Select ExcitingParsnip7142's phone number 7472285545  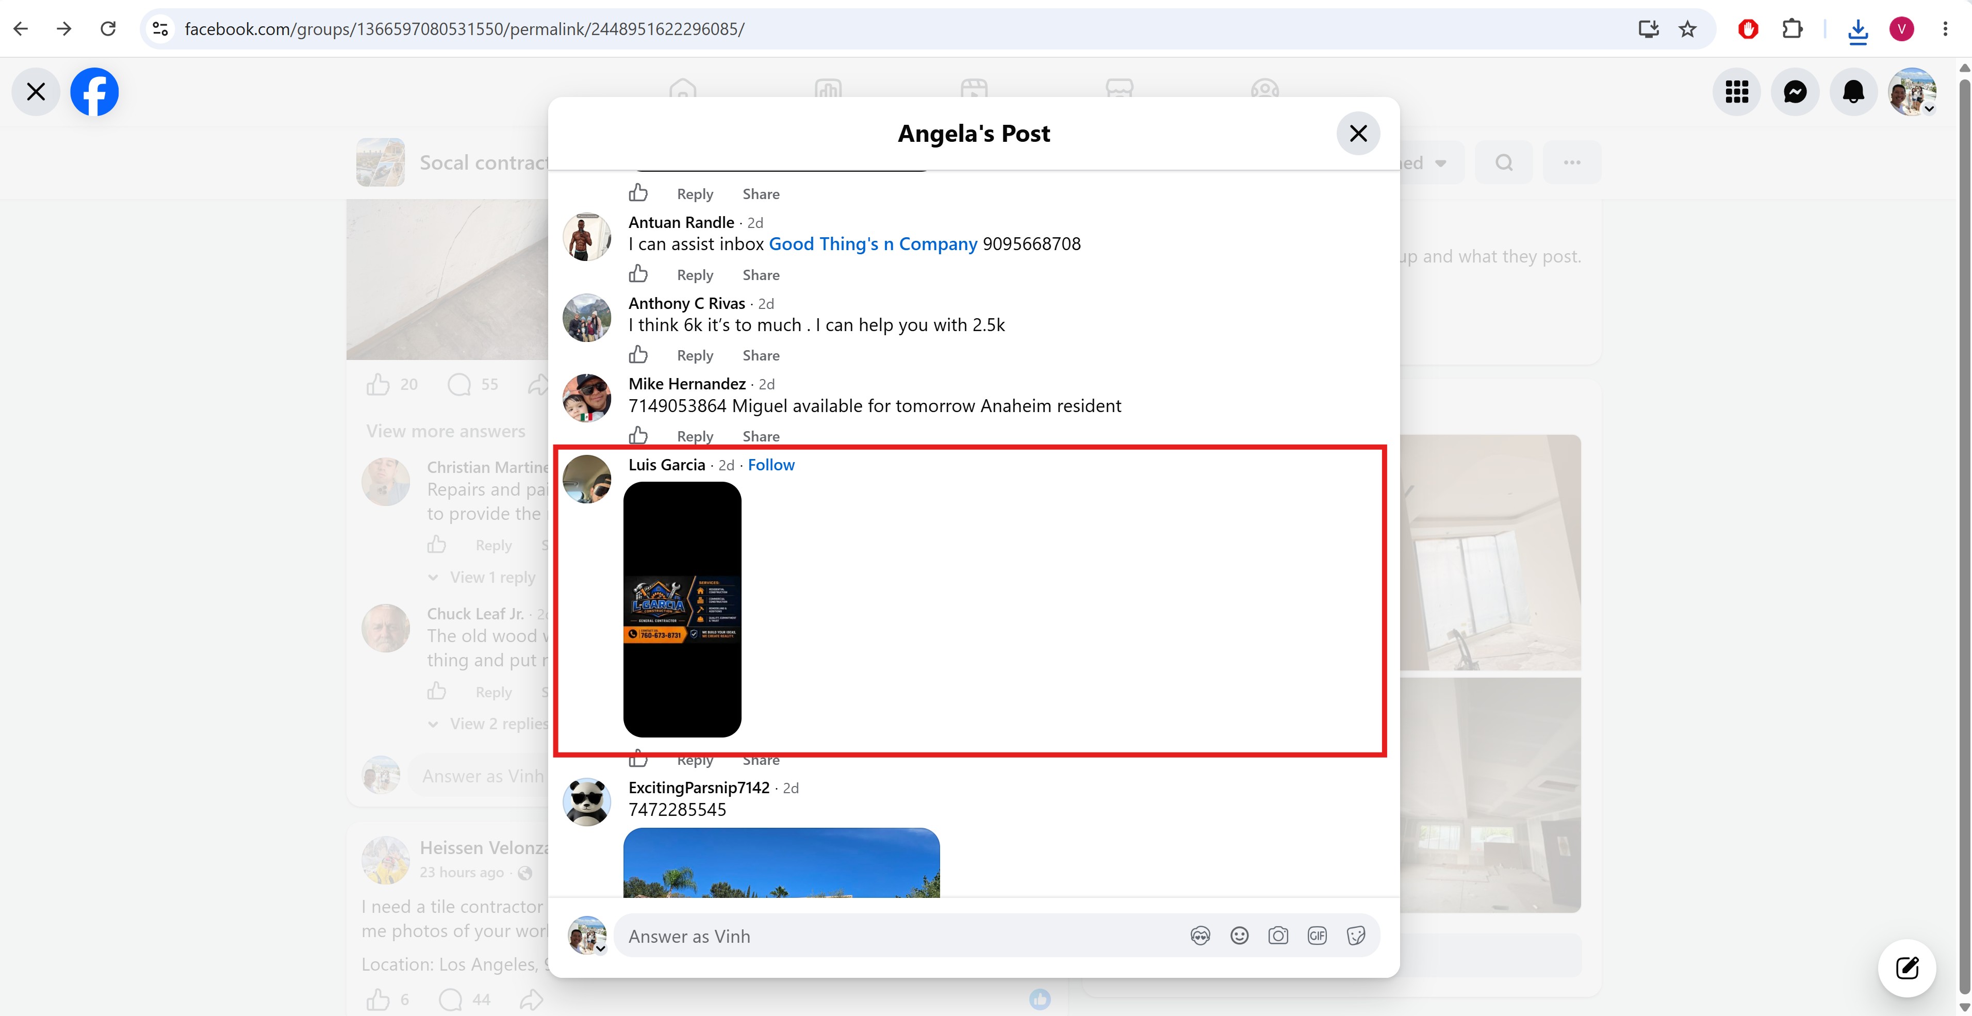[x=678, y=810]
